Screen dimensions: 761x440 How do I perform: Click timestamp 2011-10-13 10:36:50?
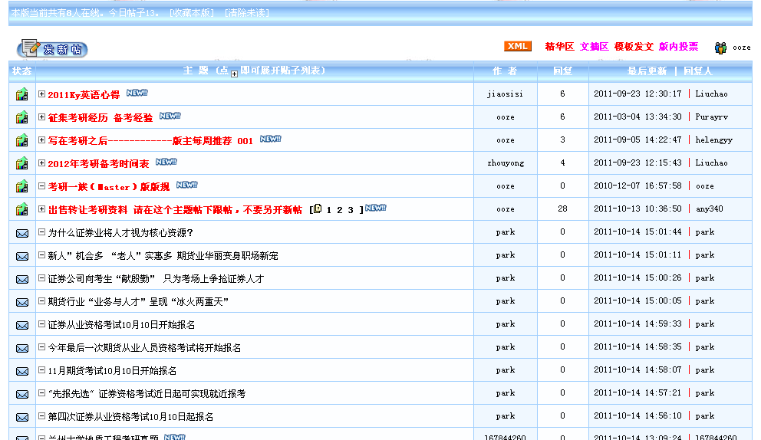pos(637,209)
